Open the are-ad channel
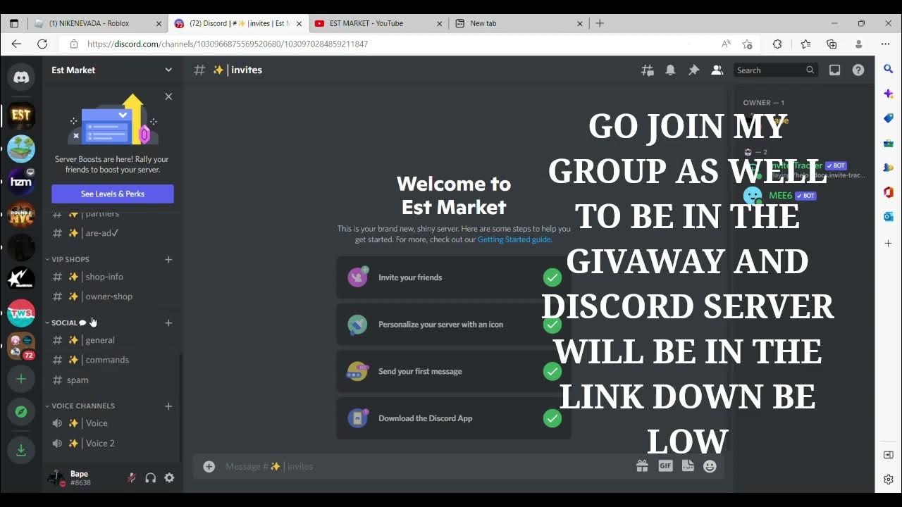 113,233
